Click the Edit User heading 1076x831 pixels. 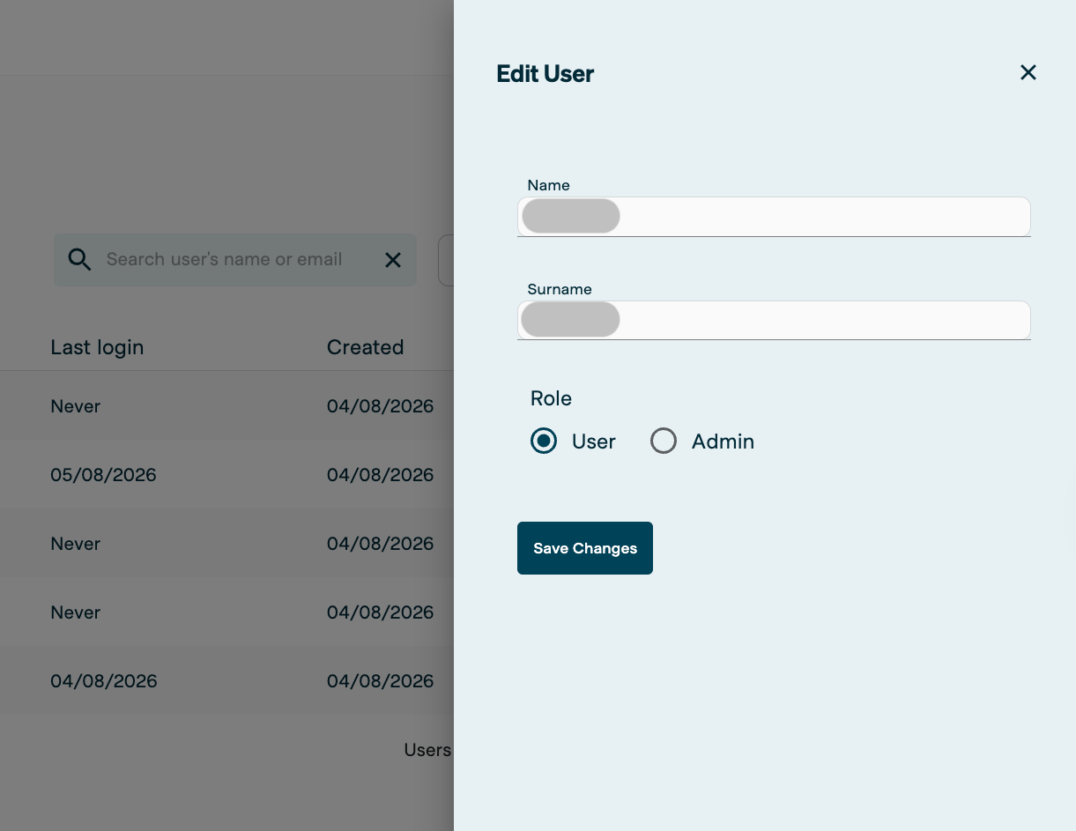545,73
